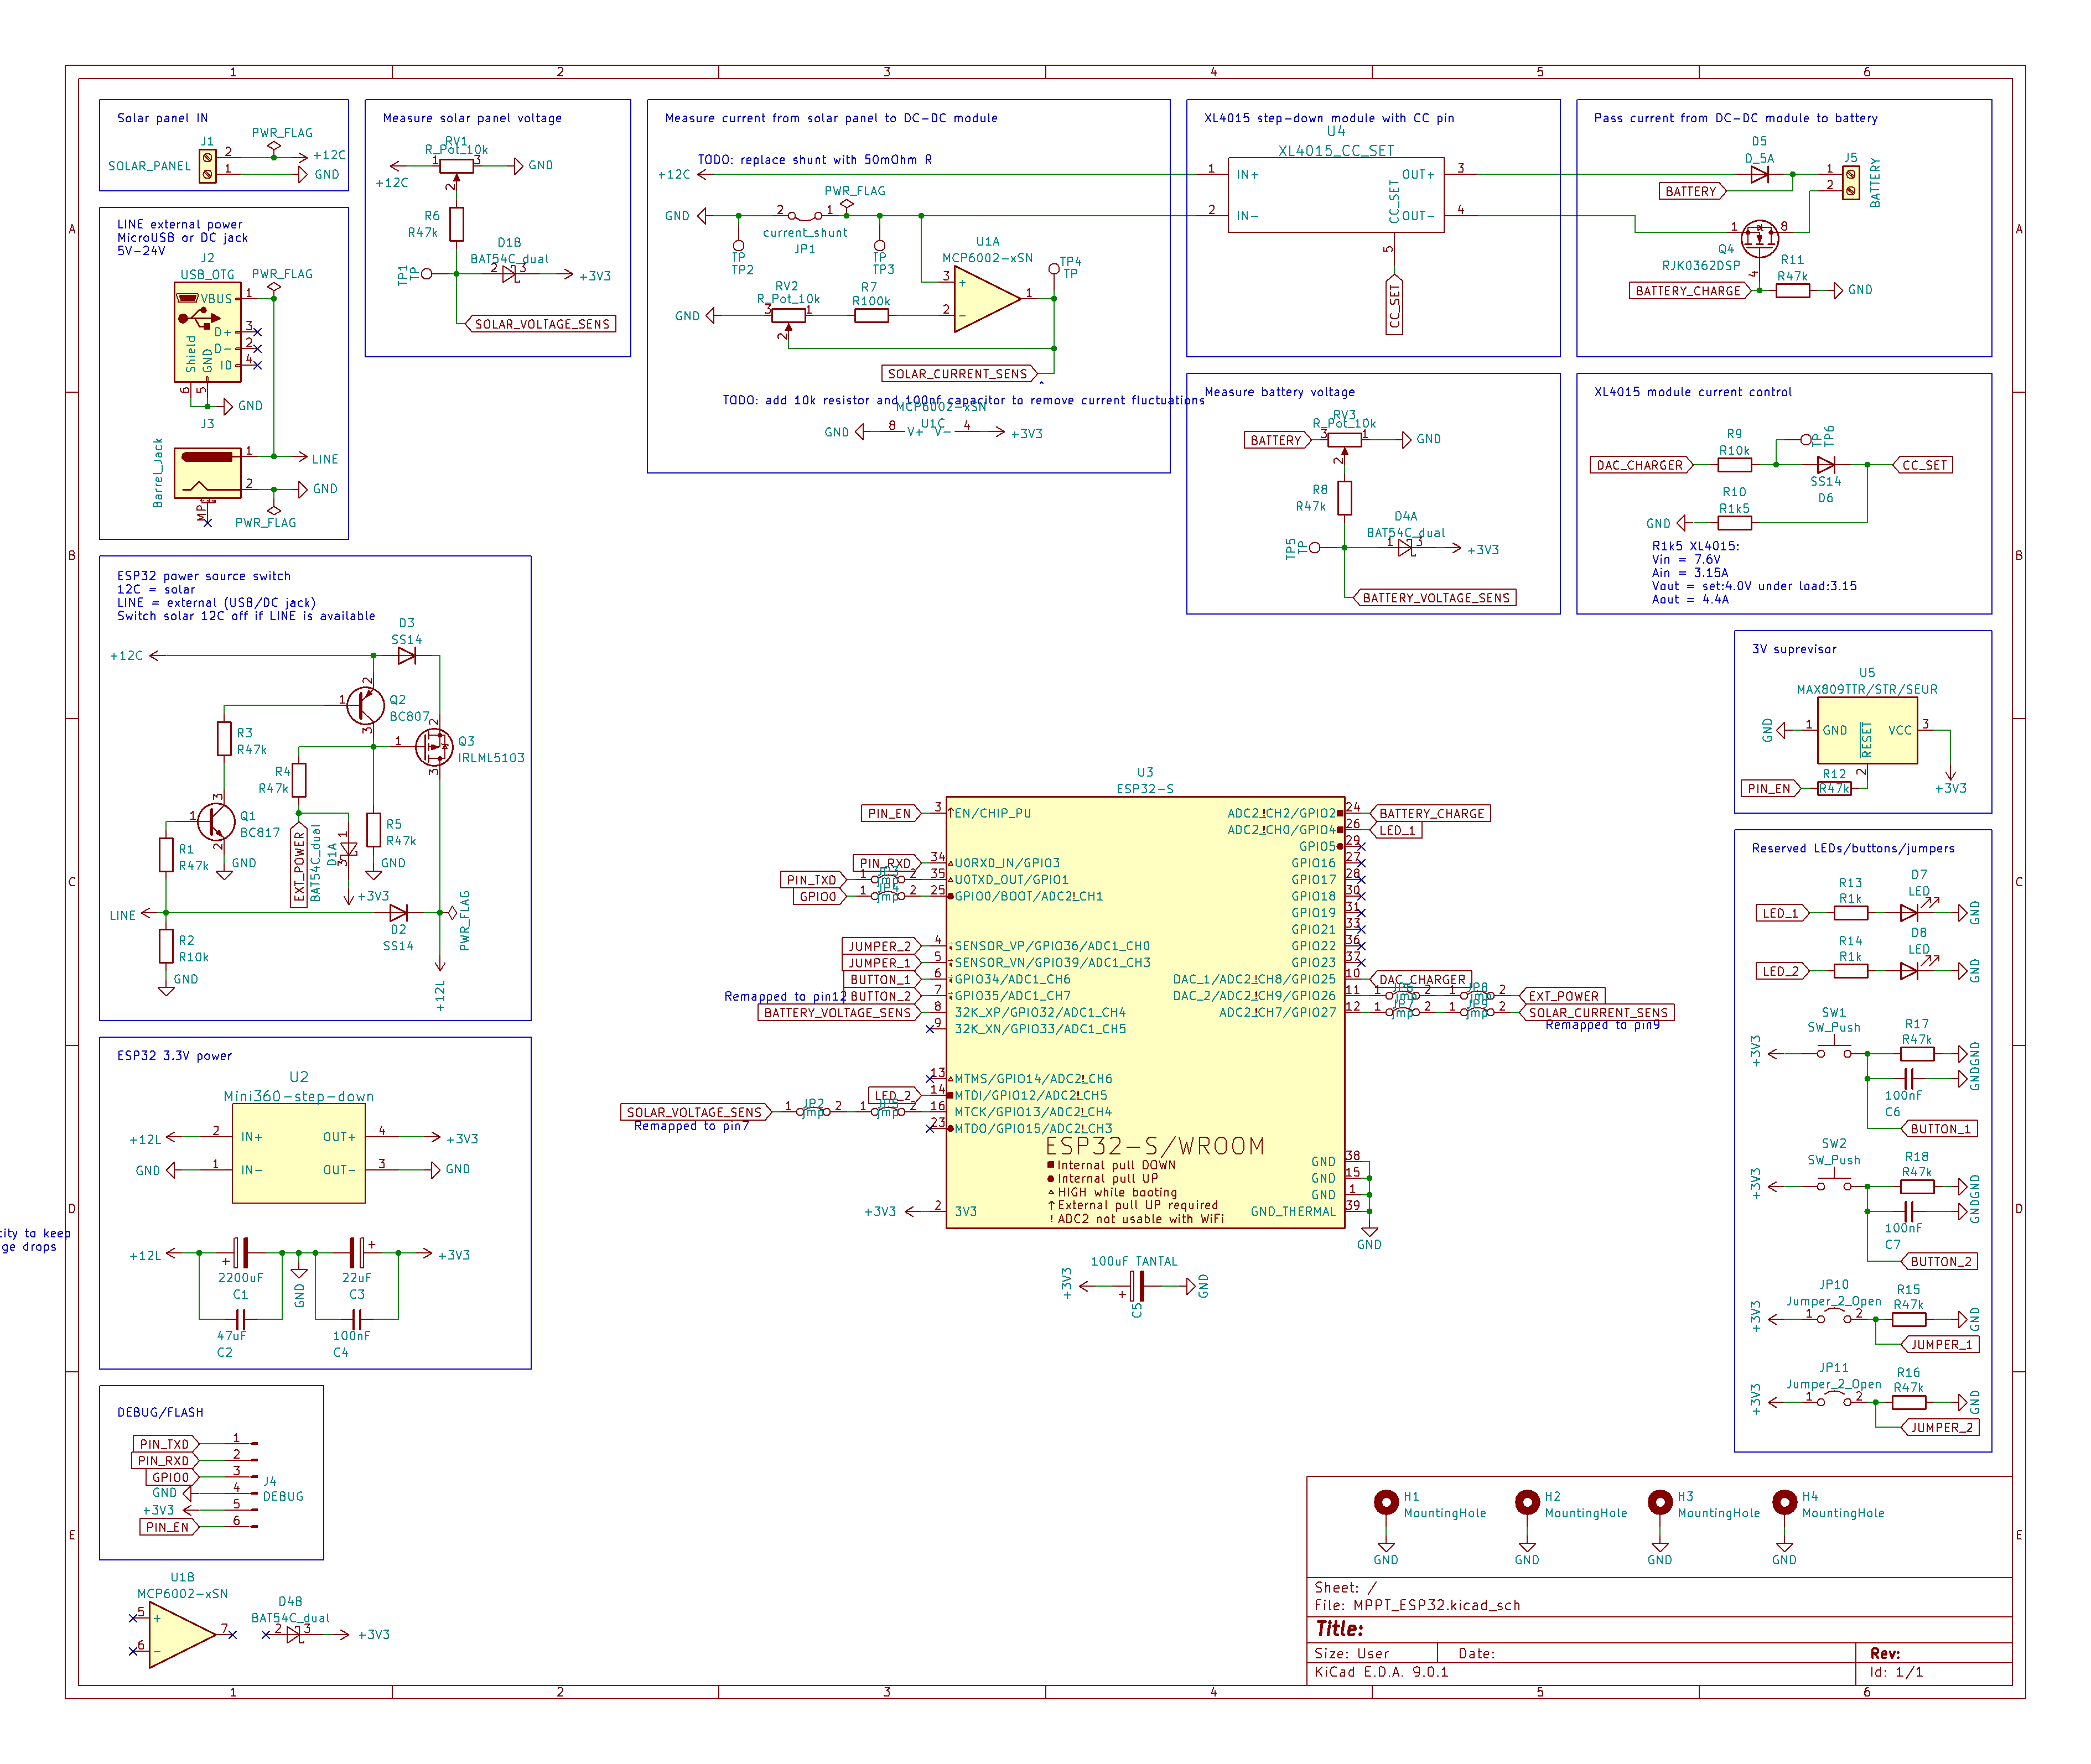Screen dimensions: 2091x1764
Task: Click transistor Q2 BC807
Action: pyautogui.click(x=365, y=705)
